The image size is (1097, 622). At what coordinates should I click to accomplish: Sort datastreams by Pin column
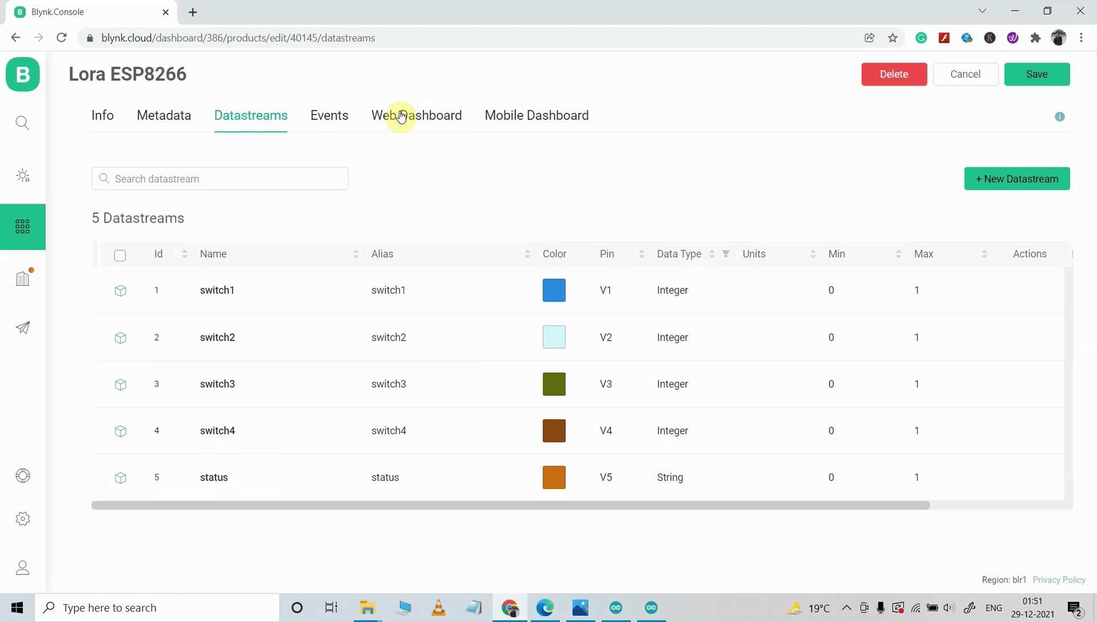coord(641,253)
